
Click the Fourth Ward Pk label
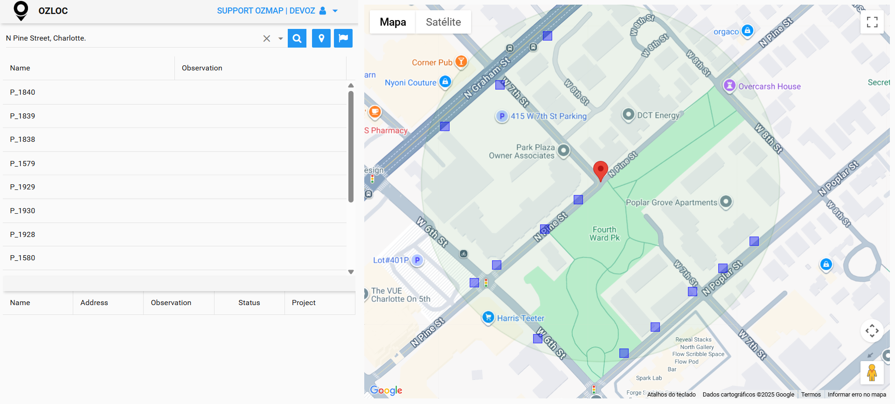click(604, 234)
